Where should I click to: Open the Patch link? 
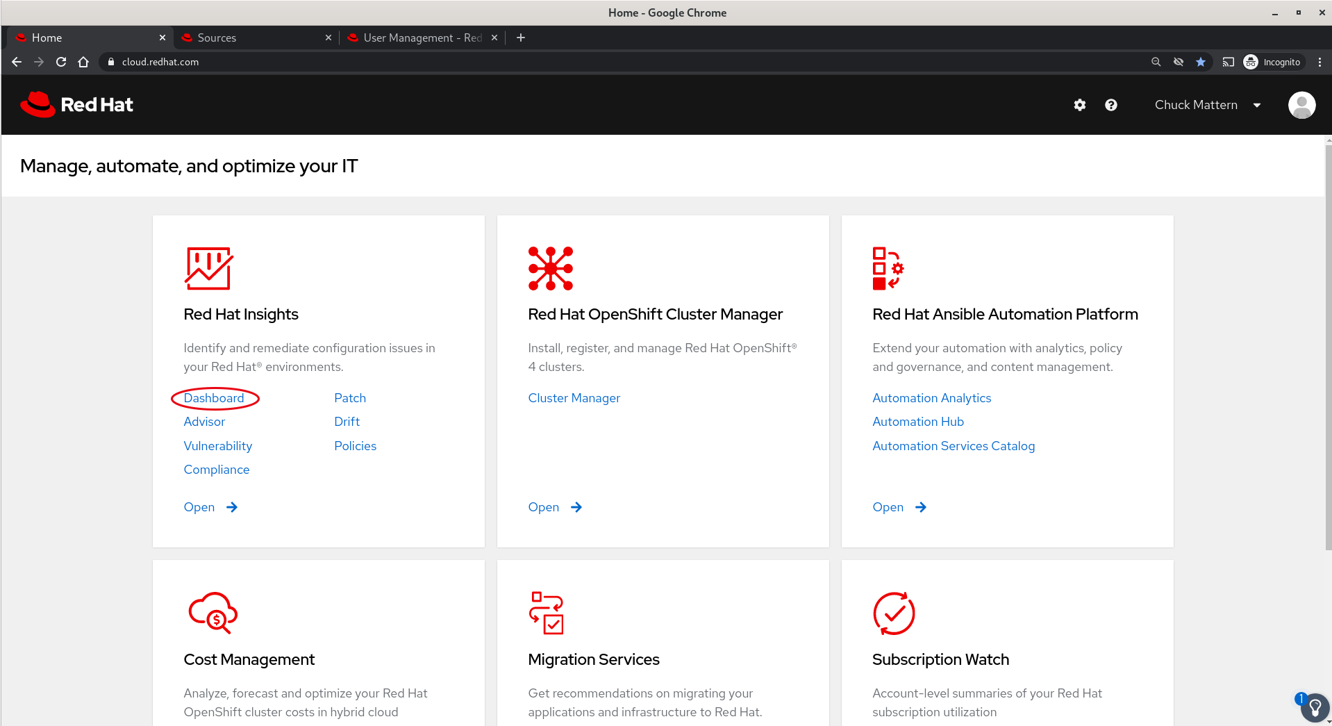coord(350,398)
